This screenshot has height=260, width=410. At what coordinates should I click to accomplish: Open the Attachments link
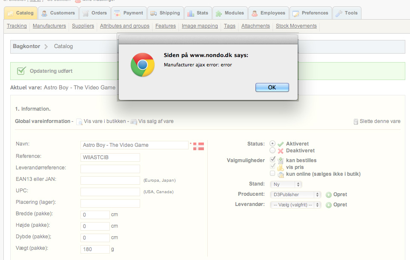coord(255,26)
